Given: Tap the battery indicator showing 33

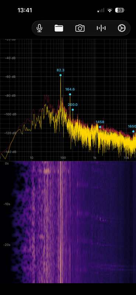Looking at the screenshot, I should tap(120, 10).
